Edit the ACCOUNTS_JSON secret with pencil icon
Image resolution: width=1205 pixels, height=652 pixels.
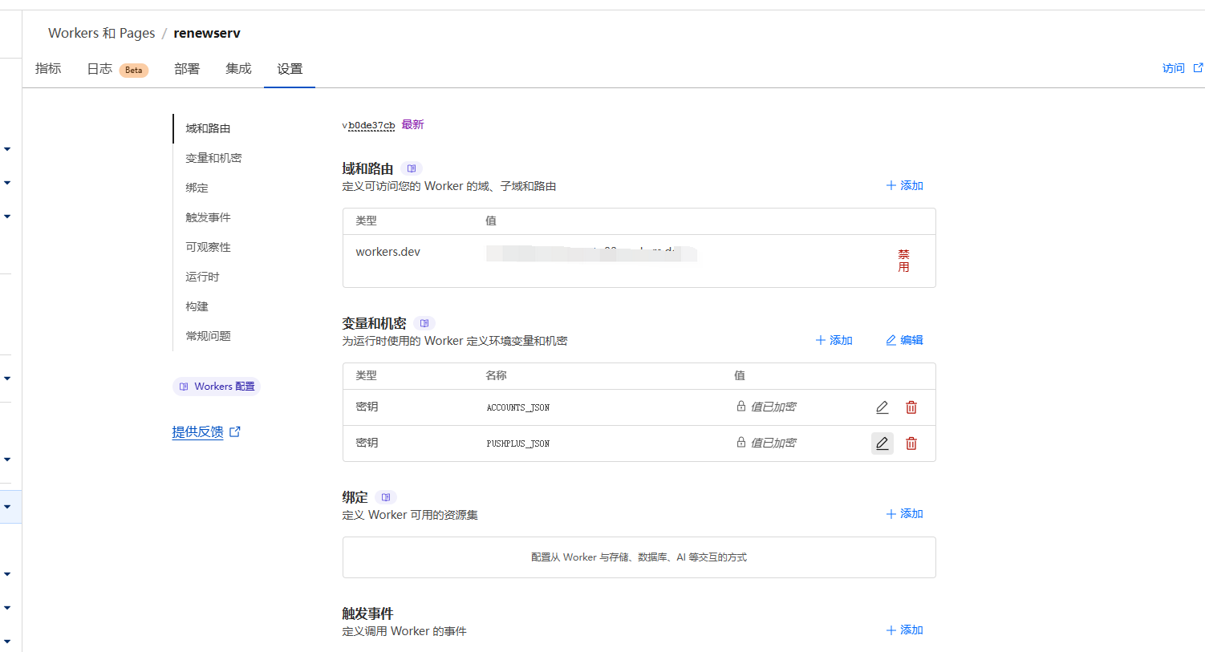pyautogui.click(x=882, y=407)
